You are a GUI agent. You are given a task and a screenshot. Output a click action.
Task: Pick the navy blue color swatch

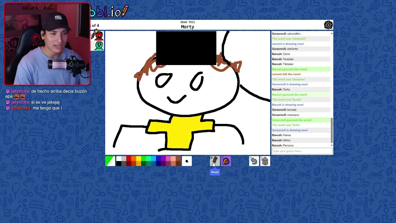click(158, 164)
